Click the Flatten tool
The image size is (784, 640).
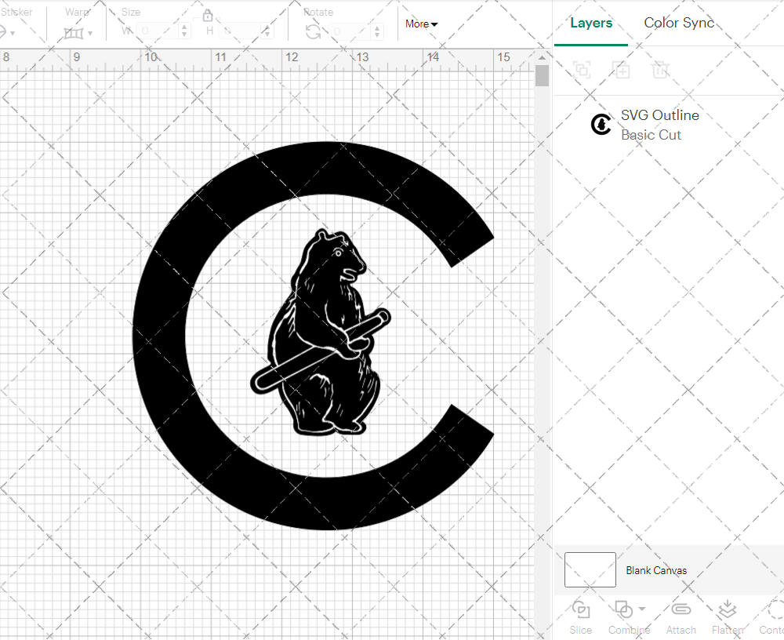[728, 617]
